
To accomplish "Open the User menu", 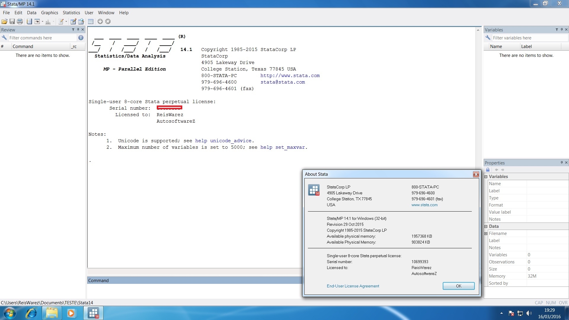I will (x=89, y=13).
